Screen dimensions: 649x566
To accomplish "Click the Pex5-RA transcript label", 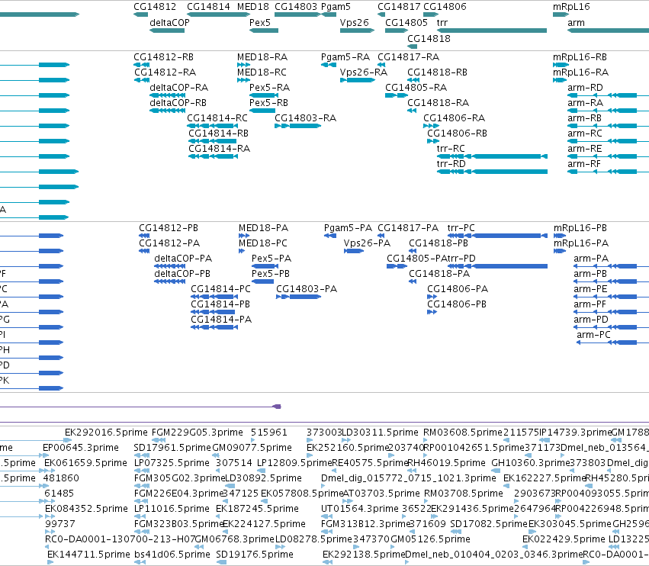I will (x=269, y=88).
